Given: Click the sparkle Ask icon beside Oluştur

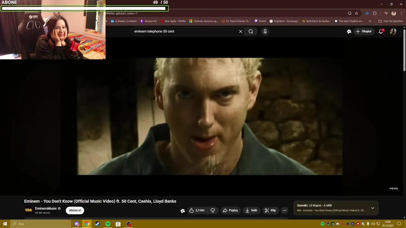Looking at the screenshot, I should (x=349, y=31).
